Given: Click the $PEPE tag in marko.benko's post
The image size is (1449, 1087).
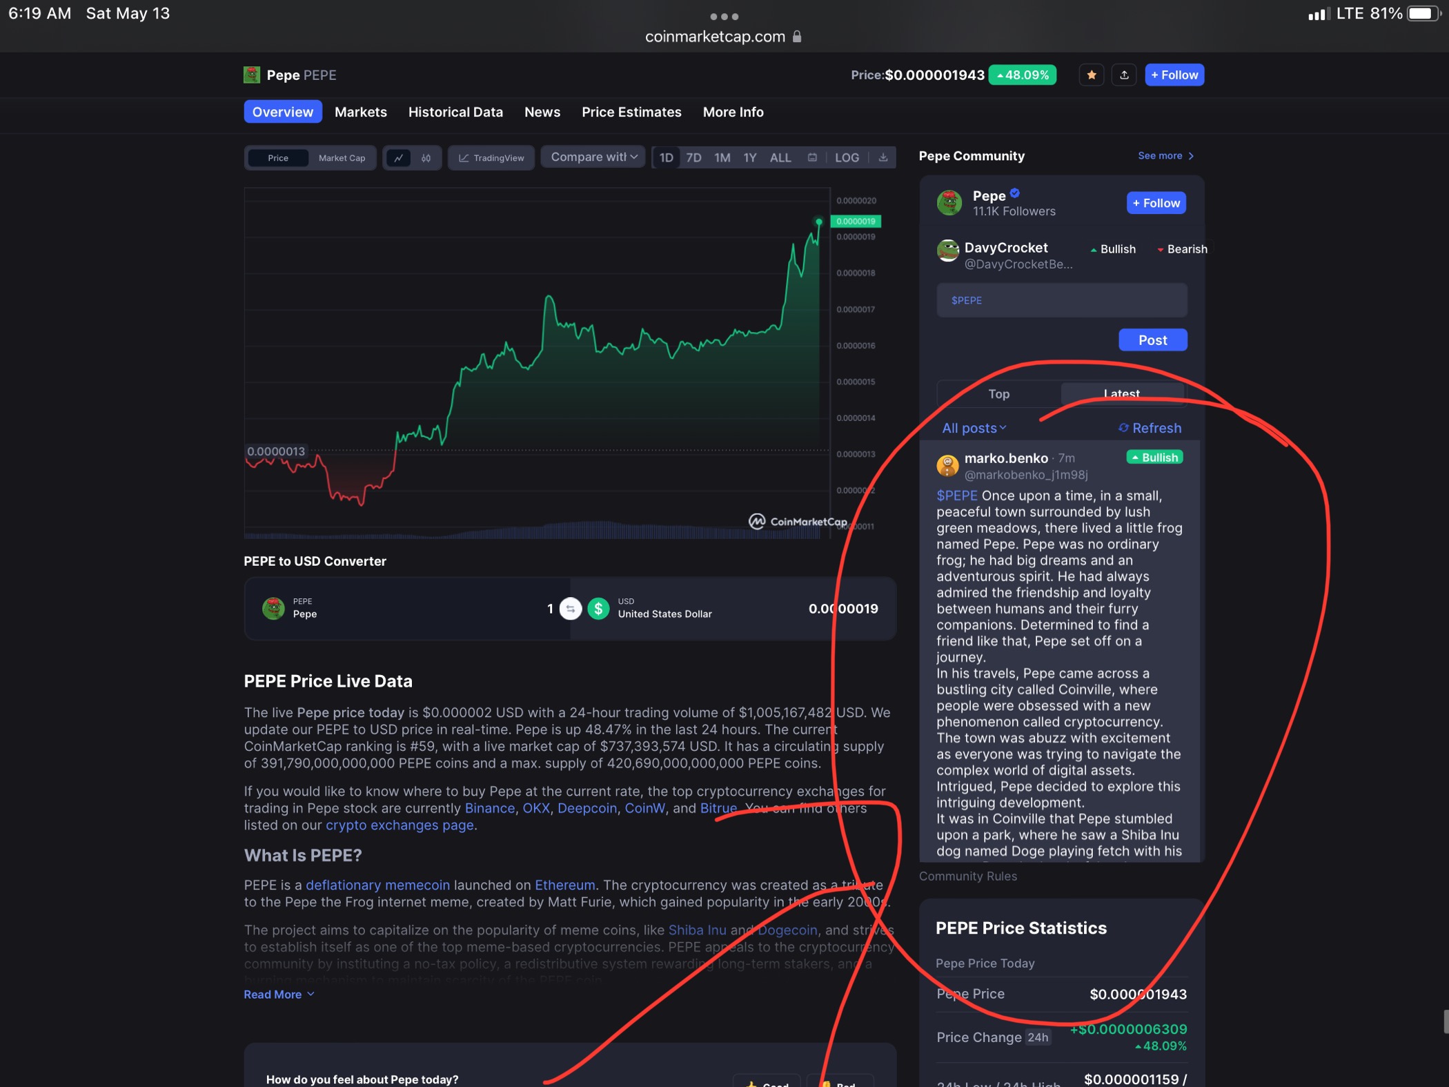Looking at the screenshot, I should pyautogui.click(x=956, y=496).
